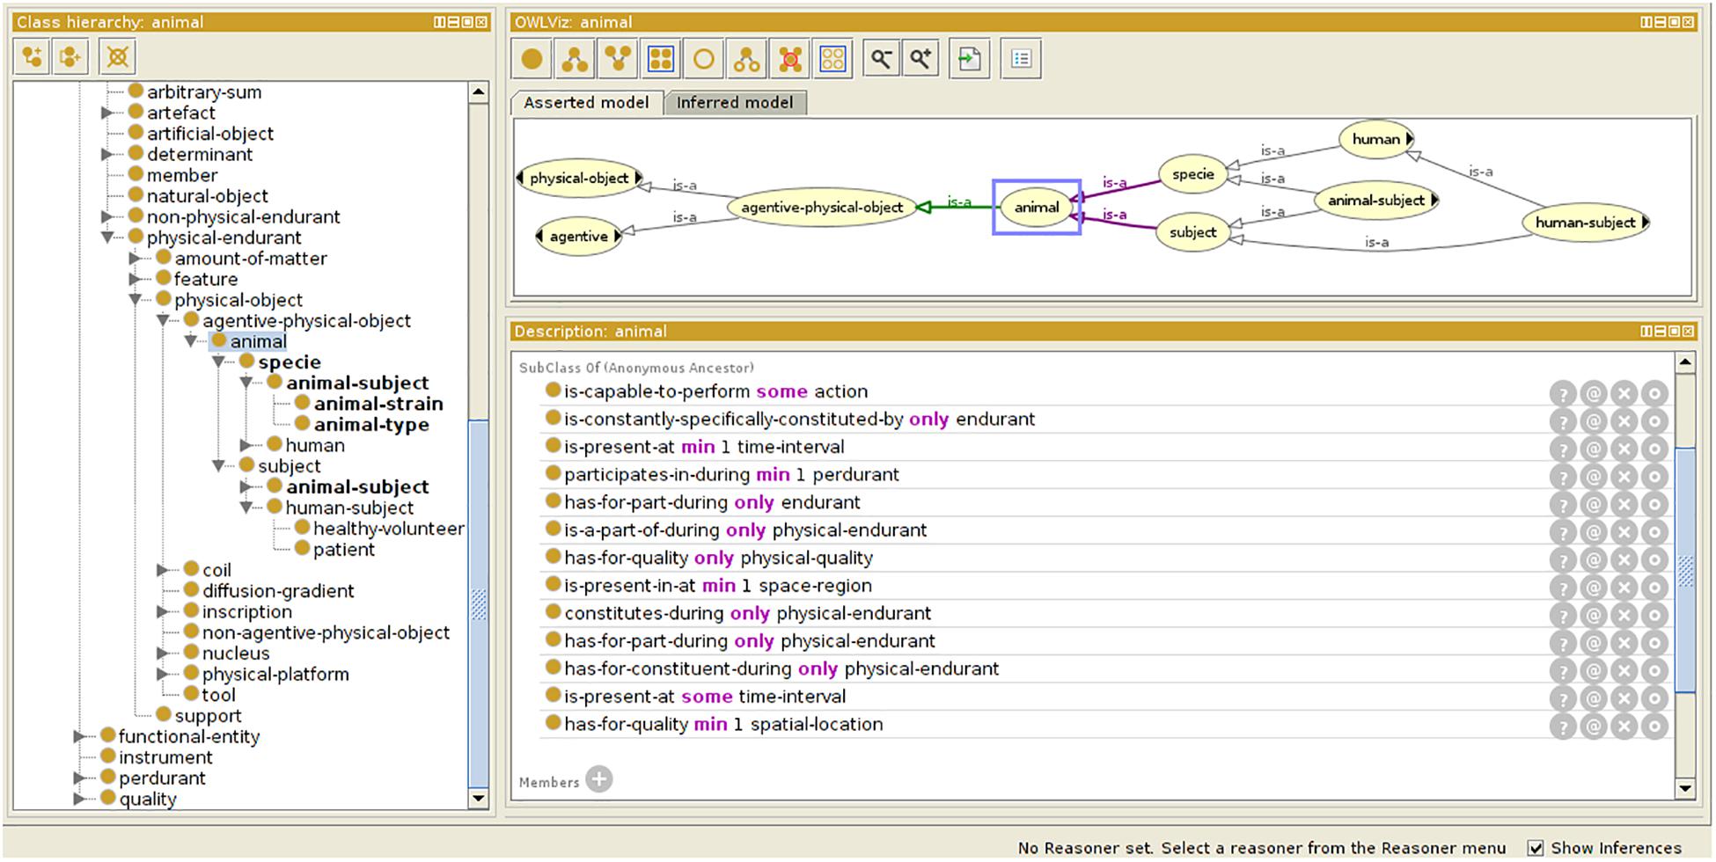1716x862 pixels.
Task: Expand the artefact tree node
Action: (x=107, y=113)
